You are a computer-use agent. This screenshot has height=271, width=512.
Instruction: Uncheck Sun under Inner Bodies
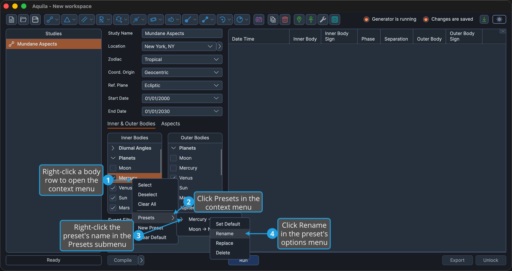pos(113,198)
